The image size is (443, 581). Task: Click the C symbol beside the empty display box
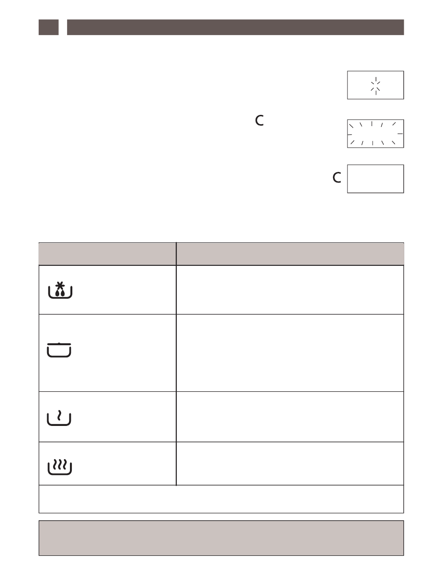pos(337,178)
